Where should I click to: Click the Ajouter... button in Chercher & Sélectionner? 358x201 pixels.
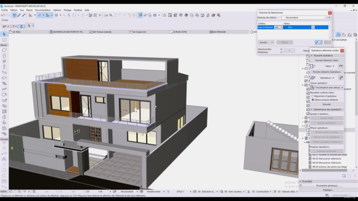coord(264,42)
